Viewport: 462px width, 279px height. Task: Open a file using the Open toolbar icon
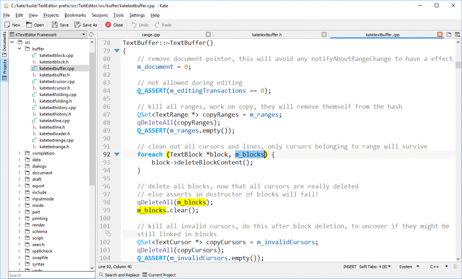click(35, 25)
